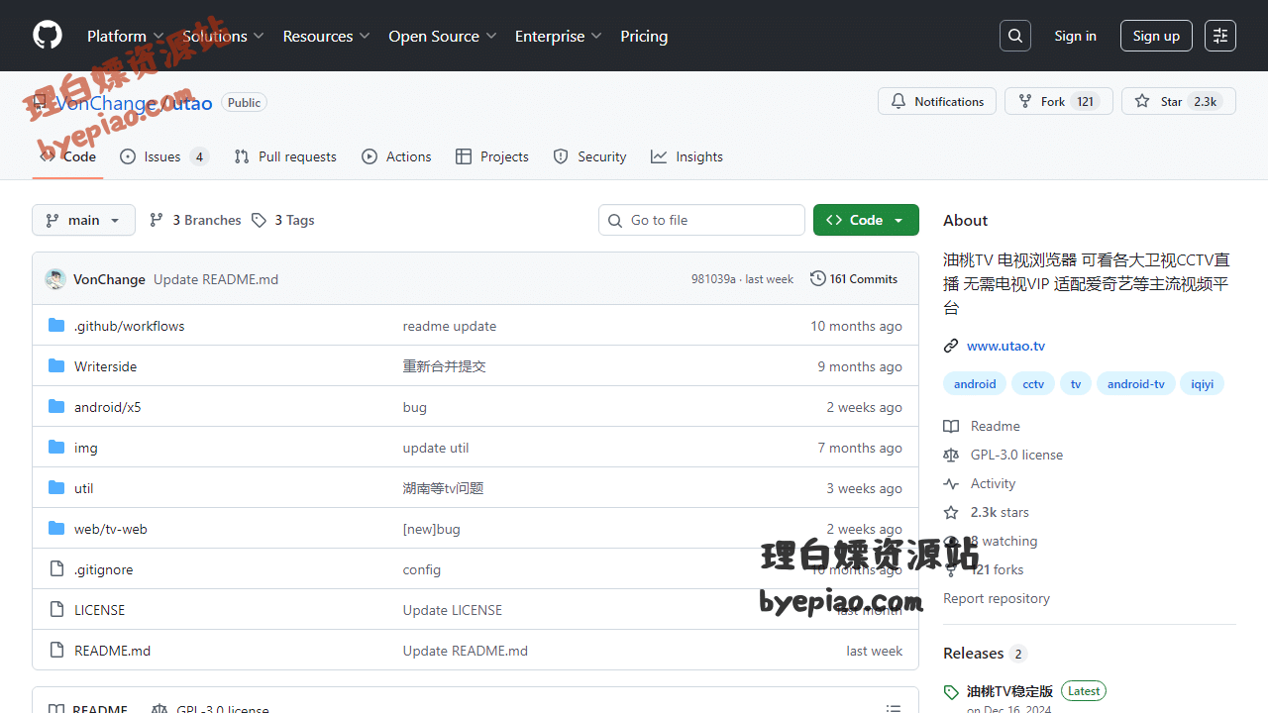Switch to the Issues tab
1268x713 pixels.
[x=163, y=156]
